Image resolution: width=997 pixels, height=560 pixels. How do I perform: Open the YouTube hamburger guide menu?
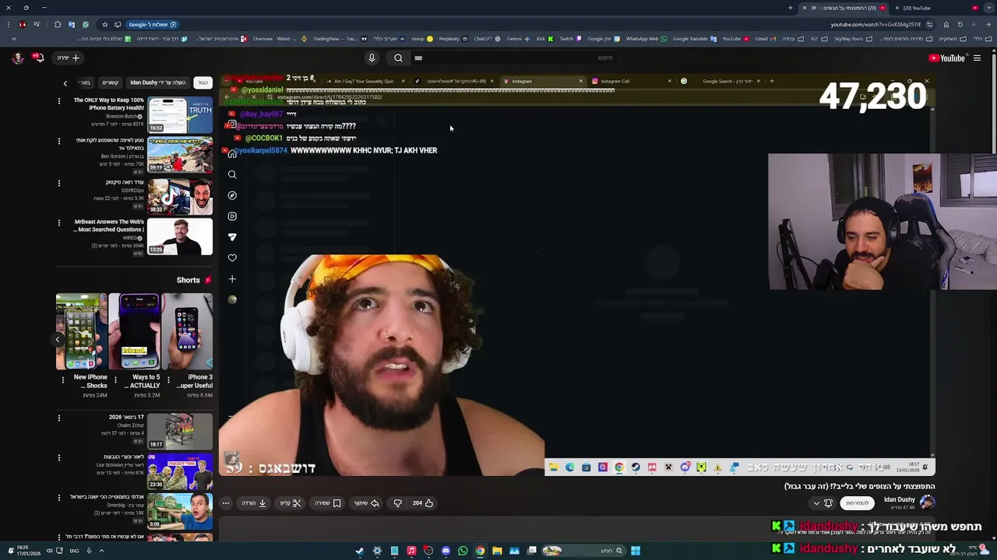point(977,58)
